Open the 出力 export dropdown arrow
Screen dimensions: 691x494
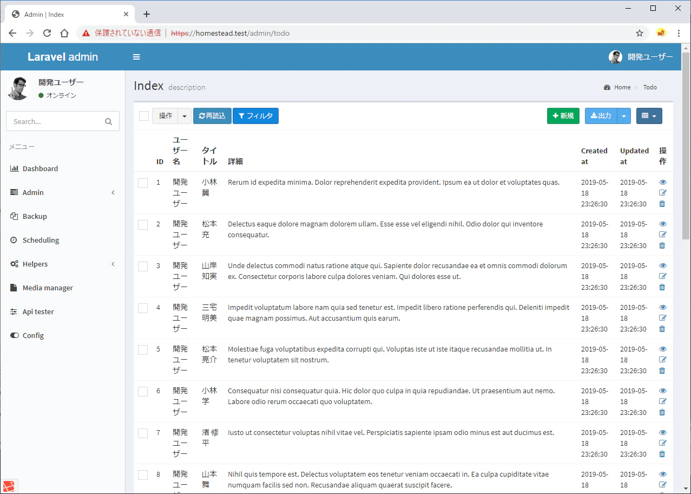click(x=624, y=116)
